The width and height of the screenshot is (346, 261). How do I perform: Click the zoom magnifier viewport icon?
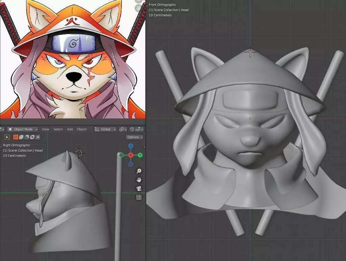tap(139, 171)
